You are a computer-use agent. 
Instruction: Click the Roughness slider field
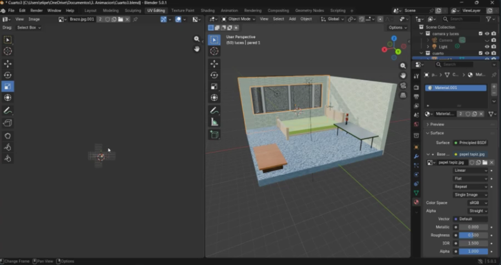coord(473,235)
